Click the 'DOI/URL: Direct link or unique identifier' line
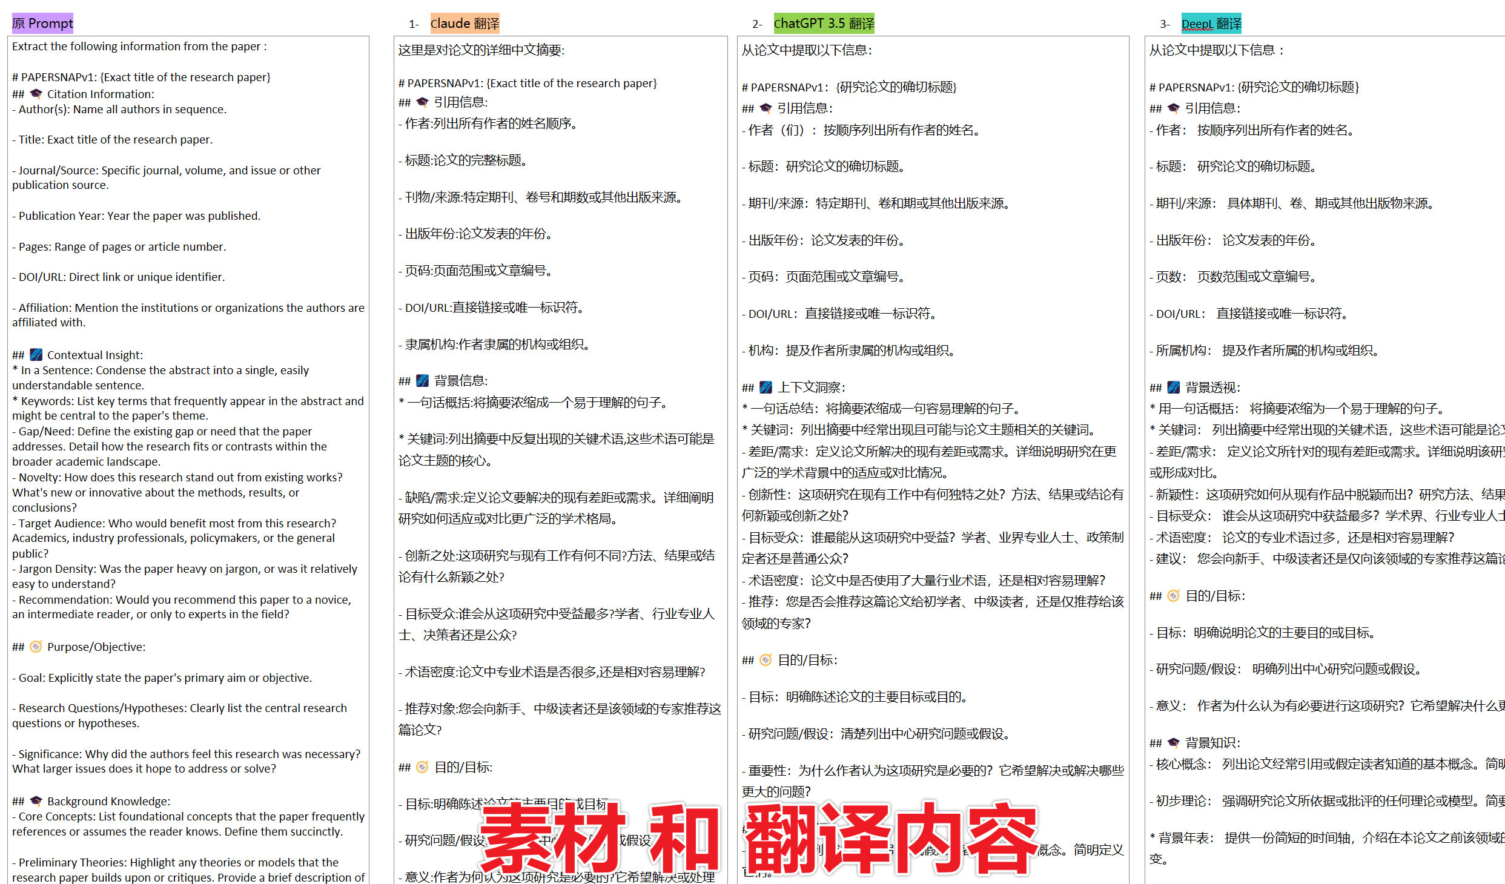 [x=119, y=277]
